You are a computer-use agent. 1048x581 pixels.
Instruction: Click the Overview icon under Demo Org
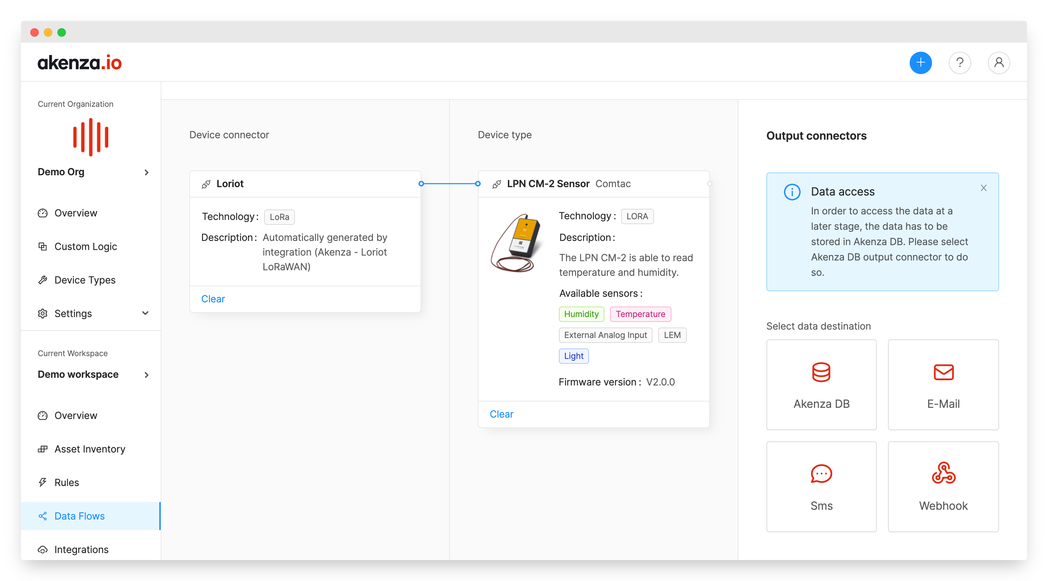43,213
